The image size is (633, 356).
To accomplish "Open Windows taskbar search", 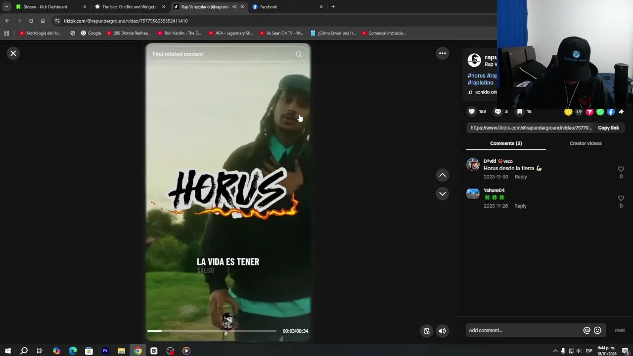I will pyautogui.click(x=24, y=351).
